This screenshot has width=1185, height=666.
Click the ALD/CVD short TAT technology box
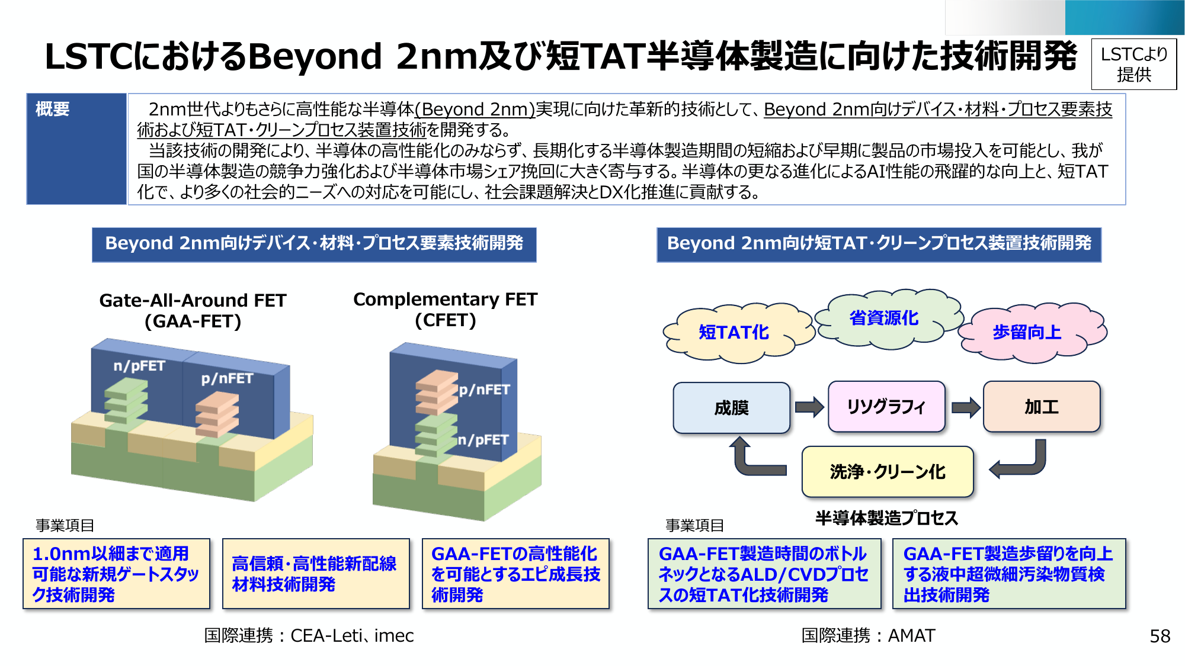764,574
